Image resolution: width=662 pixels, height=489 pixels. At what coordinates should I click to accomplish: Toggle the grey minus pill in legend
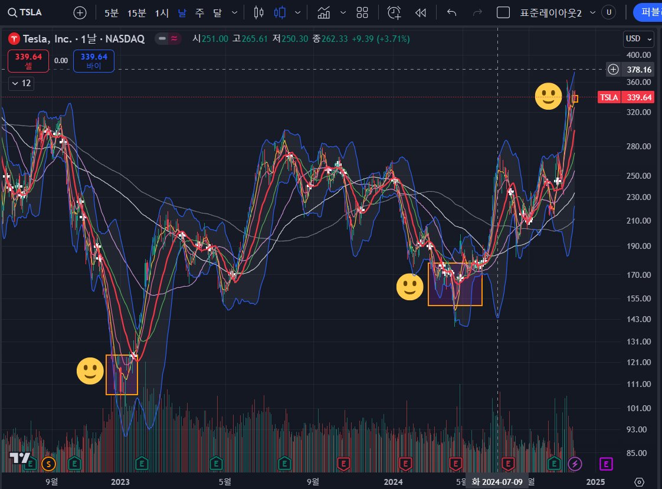pyautogui.click(x=162, y=39)
